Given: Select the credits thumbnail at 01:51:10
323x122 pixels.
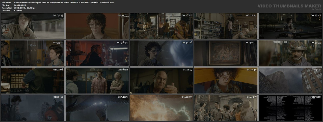Looking at the screenshot, I should (x=290, y=108).
